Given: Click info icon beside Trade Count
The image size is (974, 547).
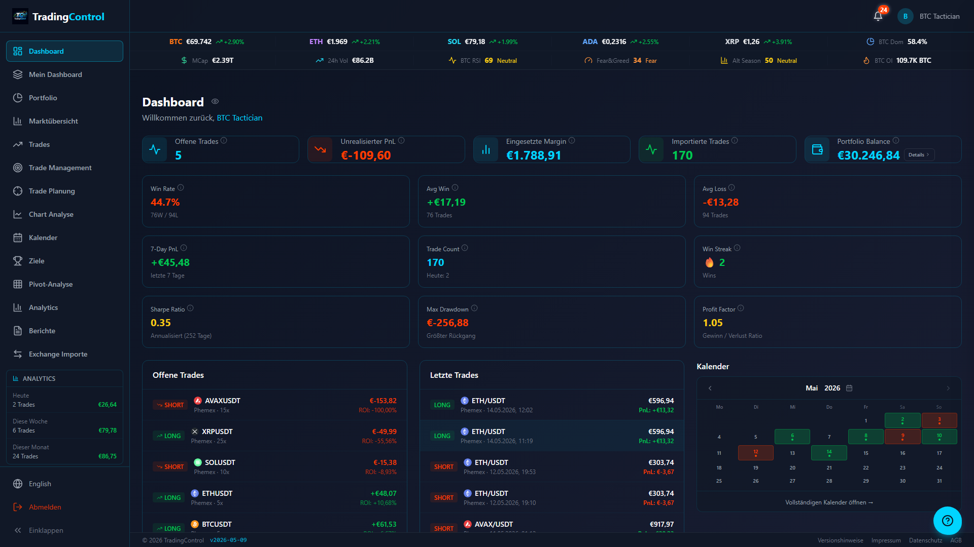Looking at the screenshot, I should pyautogui.click(x=465, y=248).
